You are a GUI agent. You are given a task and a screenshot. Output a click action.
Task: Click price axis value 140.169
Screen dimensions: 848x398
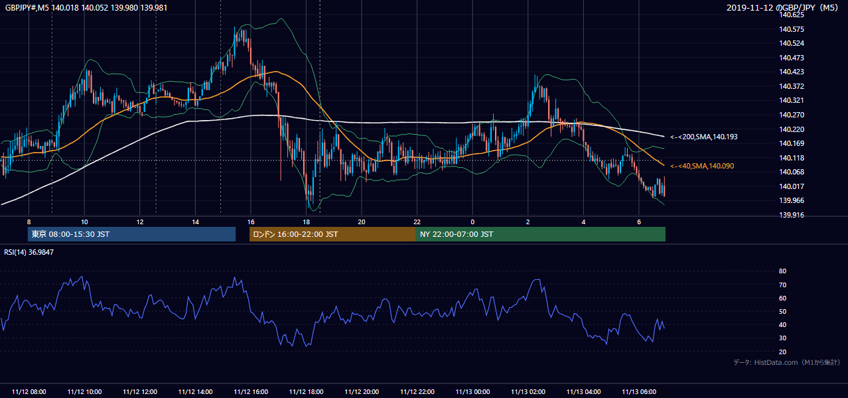[792, 143]
